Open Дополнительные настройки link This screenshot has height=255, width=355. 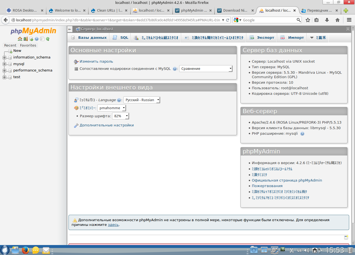point(106,125)
